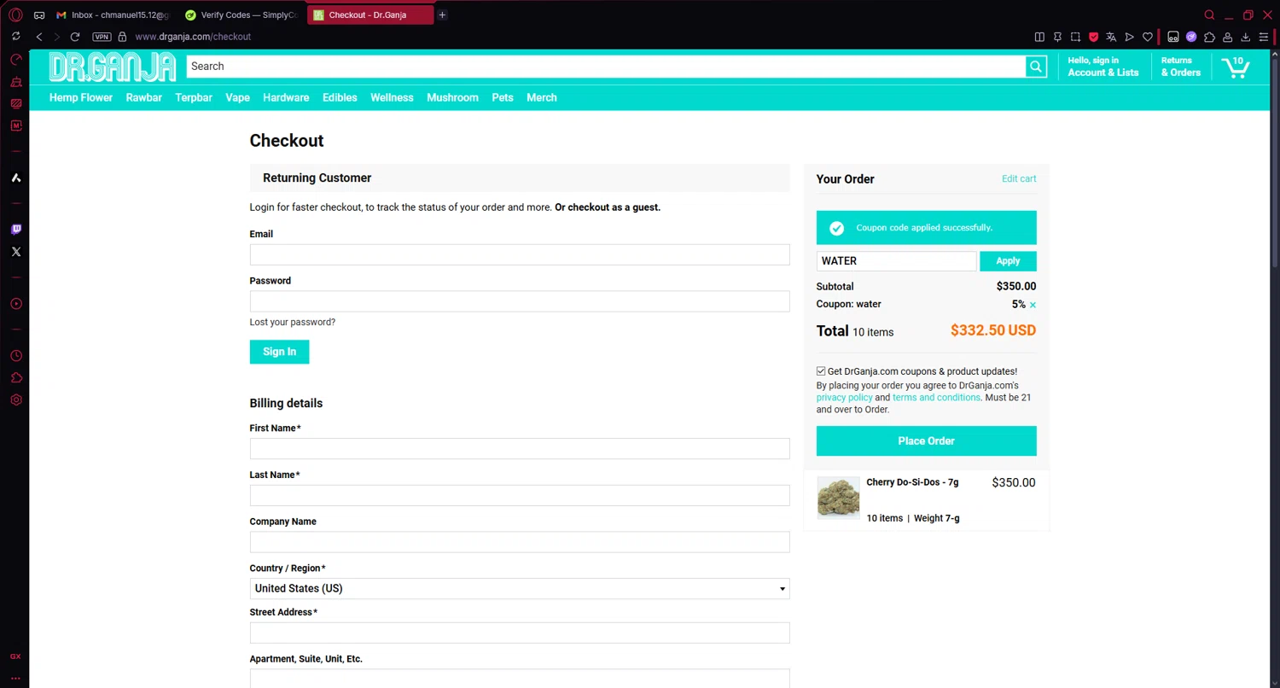Screen dimensions: 1280x688
Task: Open Hemp Flower menu
Action: coord(81,97)
